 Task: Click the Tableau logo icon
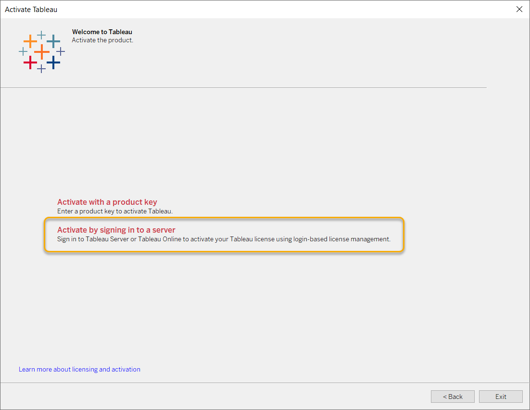(42, 51)
